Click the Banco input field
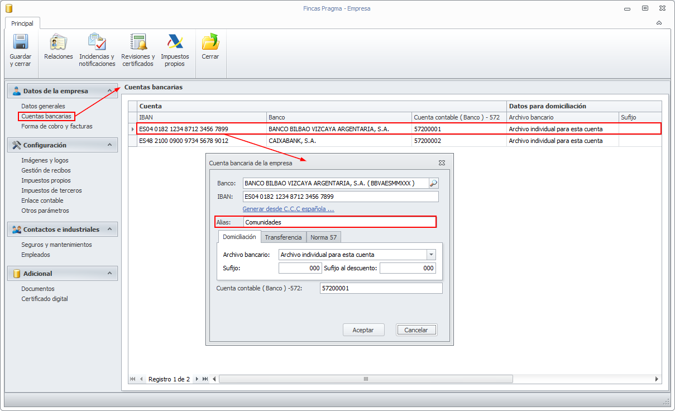Screen dimensions: 675x411 click(336, 183)
